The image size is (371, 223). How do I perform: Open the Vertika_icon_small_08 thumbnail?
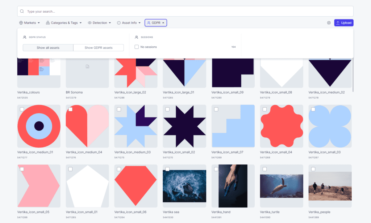click(x=282, y=73)
